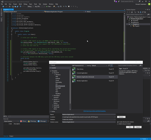The image size is (151, 140).
Task: Click the Navigate Backward icon in the toolbar
Action: (3, 6)
